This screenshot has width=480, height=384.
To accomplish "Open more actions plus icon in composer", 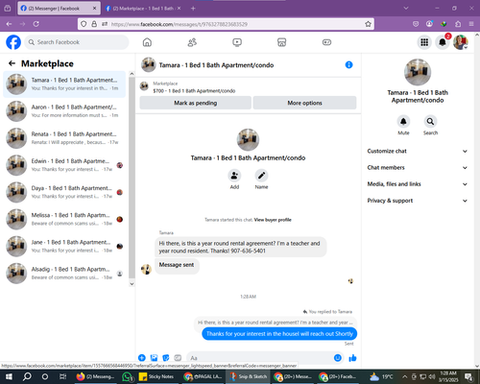I will pos(142,358).
